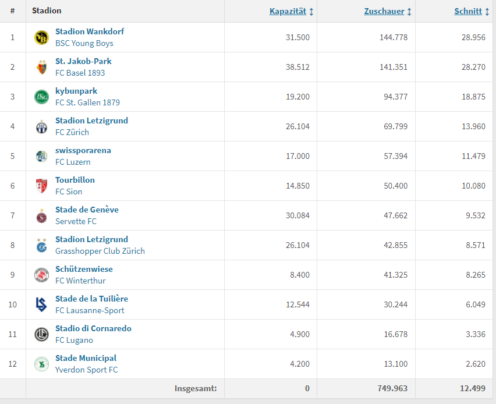
Task: Open the BSC Young Boys club link
Action: [x=84, y=43]
